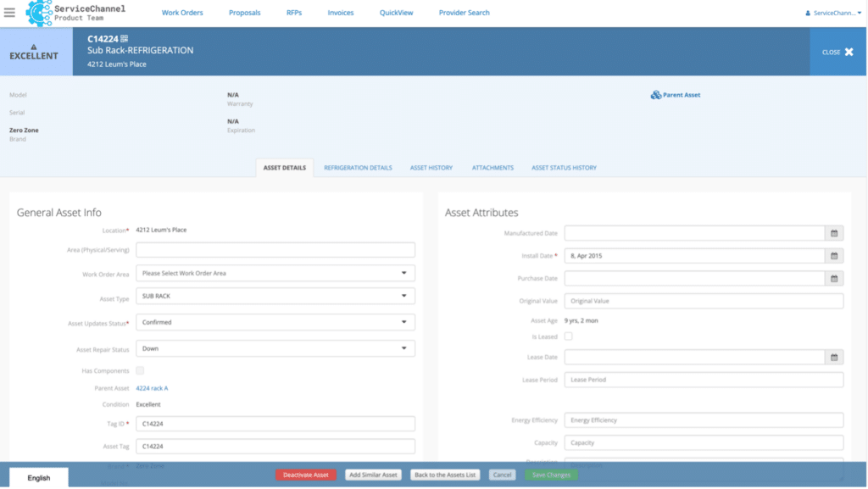
Task: Open the Work Orders menu
Action: 182,13
